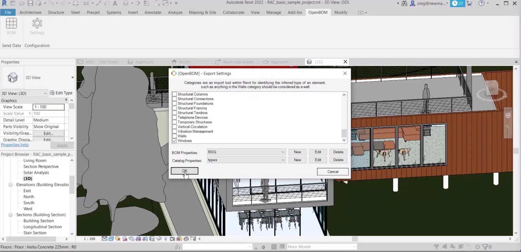Click the Open folder icon in quick access toolbar
Viewport: 521px width, 252px height.
click(x=22, y=3)
